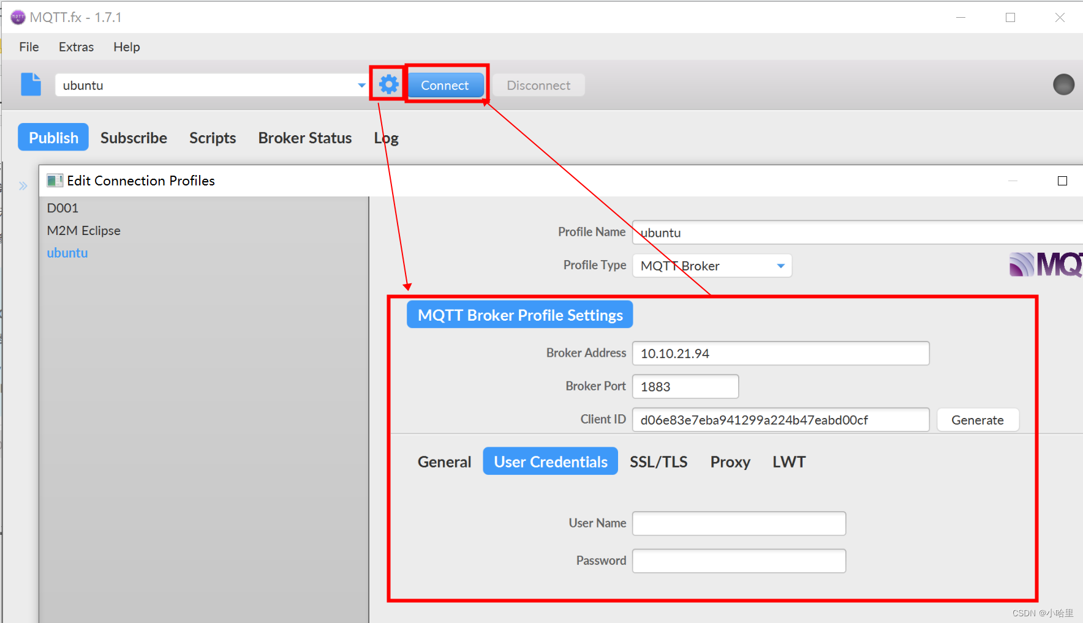Click the Edit Connection Profiles window icon

point(55,181)
